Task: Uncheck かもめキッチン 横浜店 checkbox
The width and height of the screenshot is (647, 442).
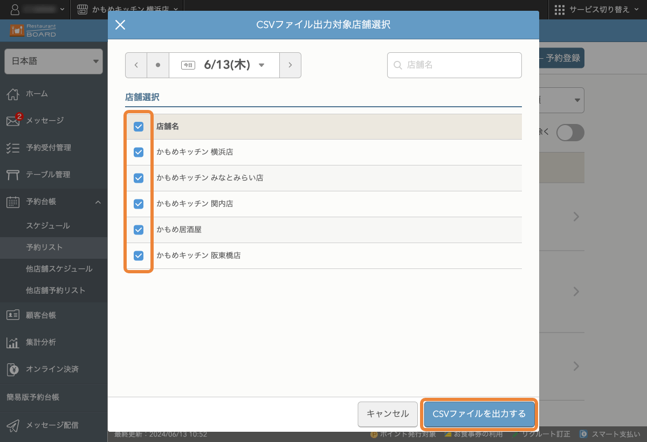Action: point(139,153)
